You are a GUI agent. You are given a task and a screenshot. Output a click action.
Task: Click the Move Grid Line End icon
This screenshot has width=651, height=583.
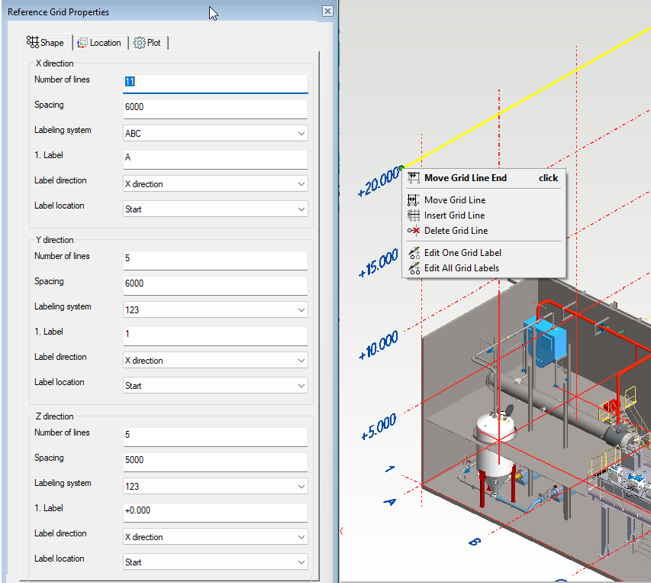pos(414,178)
